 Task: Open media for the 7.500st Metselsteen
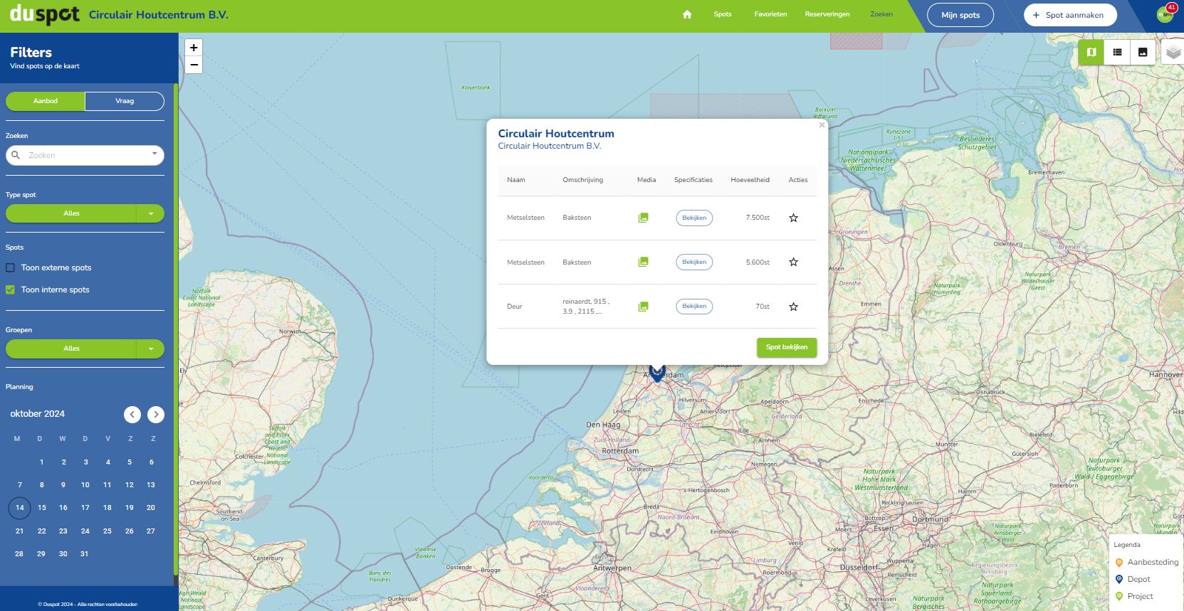[x=643, y=218]
